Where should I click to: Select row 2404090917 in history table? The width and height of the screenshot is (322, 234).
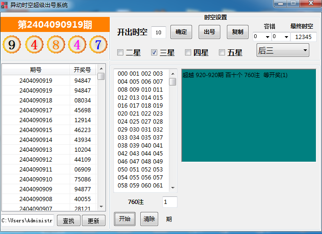(x=49, y=110)
